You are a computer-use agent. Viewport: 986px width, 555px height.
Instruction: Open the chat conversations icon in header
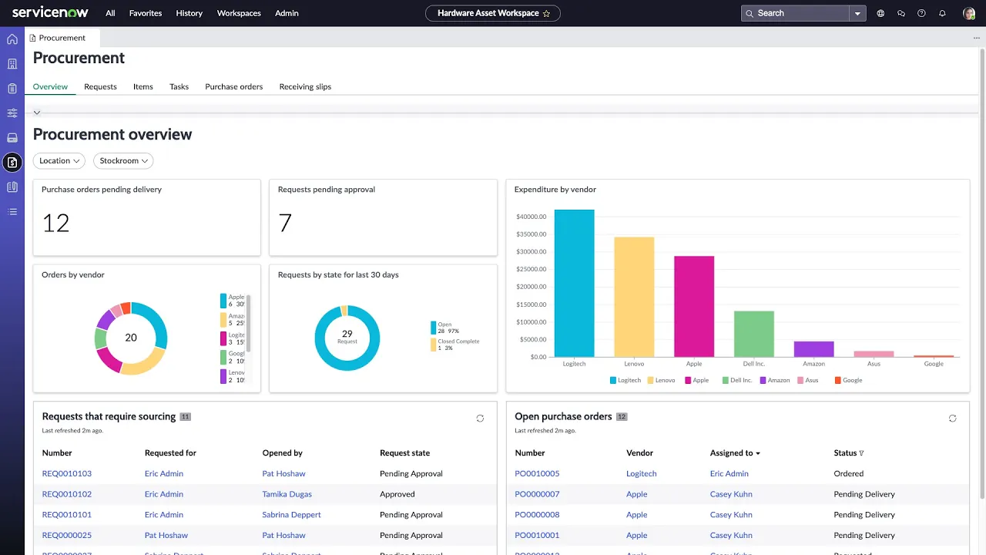click(x=901, y=13)
